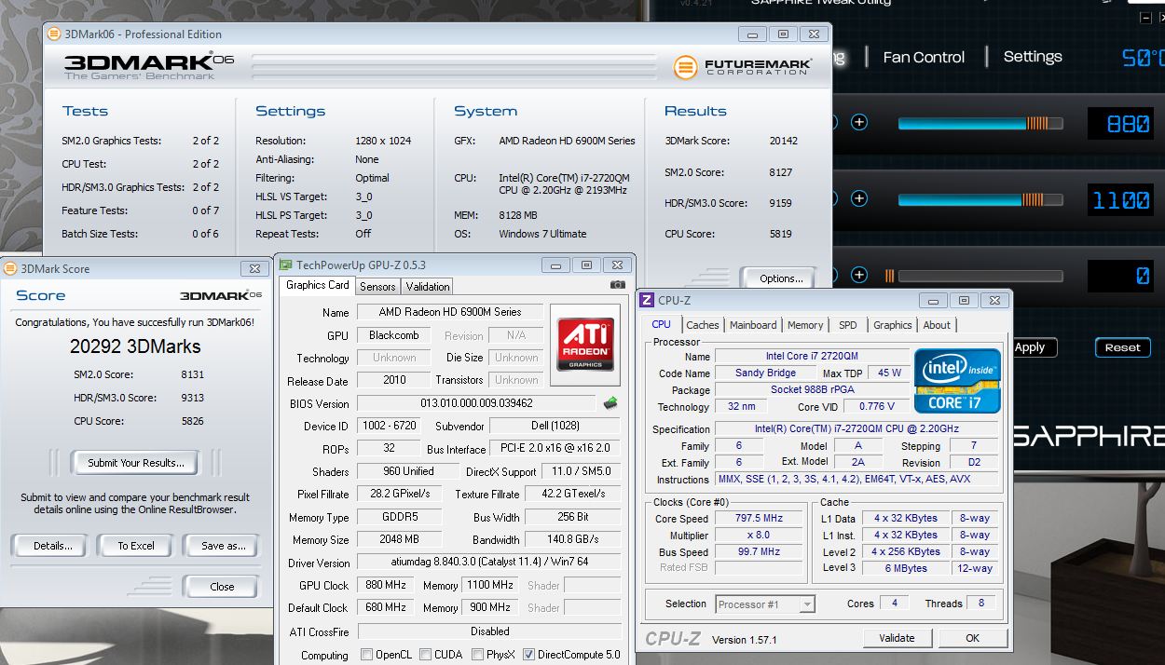Click the CPU-Z title bar app icon
1165x665 pixels.
click(647, 301)
